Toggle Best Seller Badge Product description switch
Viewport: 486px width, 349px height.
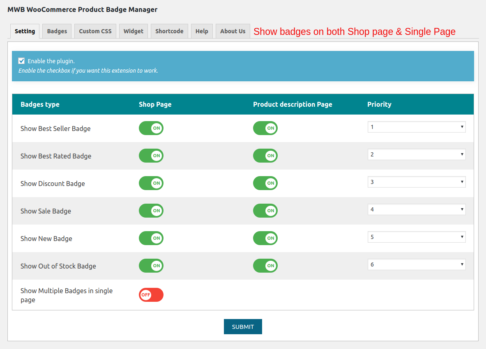click(x=265, y=128)
